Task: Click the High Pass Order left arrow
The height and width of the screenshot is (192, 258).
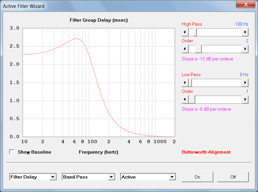Action: (x=185, y=49)
